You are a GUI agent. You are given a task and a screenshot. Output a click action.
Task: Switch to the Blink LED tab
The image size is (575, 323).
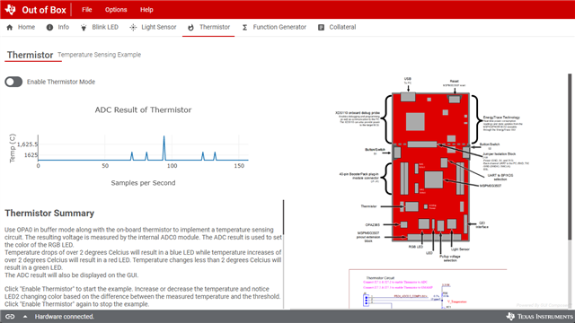(100, 27)
